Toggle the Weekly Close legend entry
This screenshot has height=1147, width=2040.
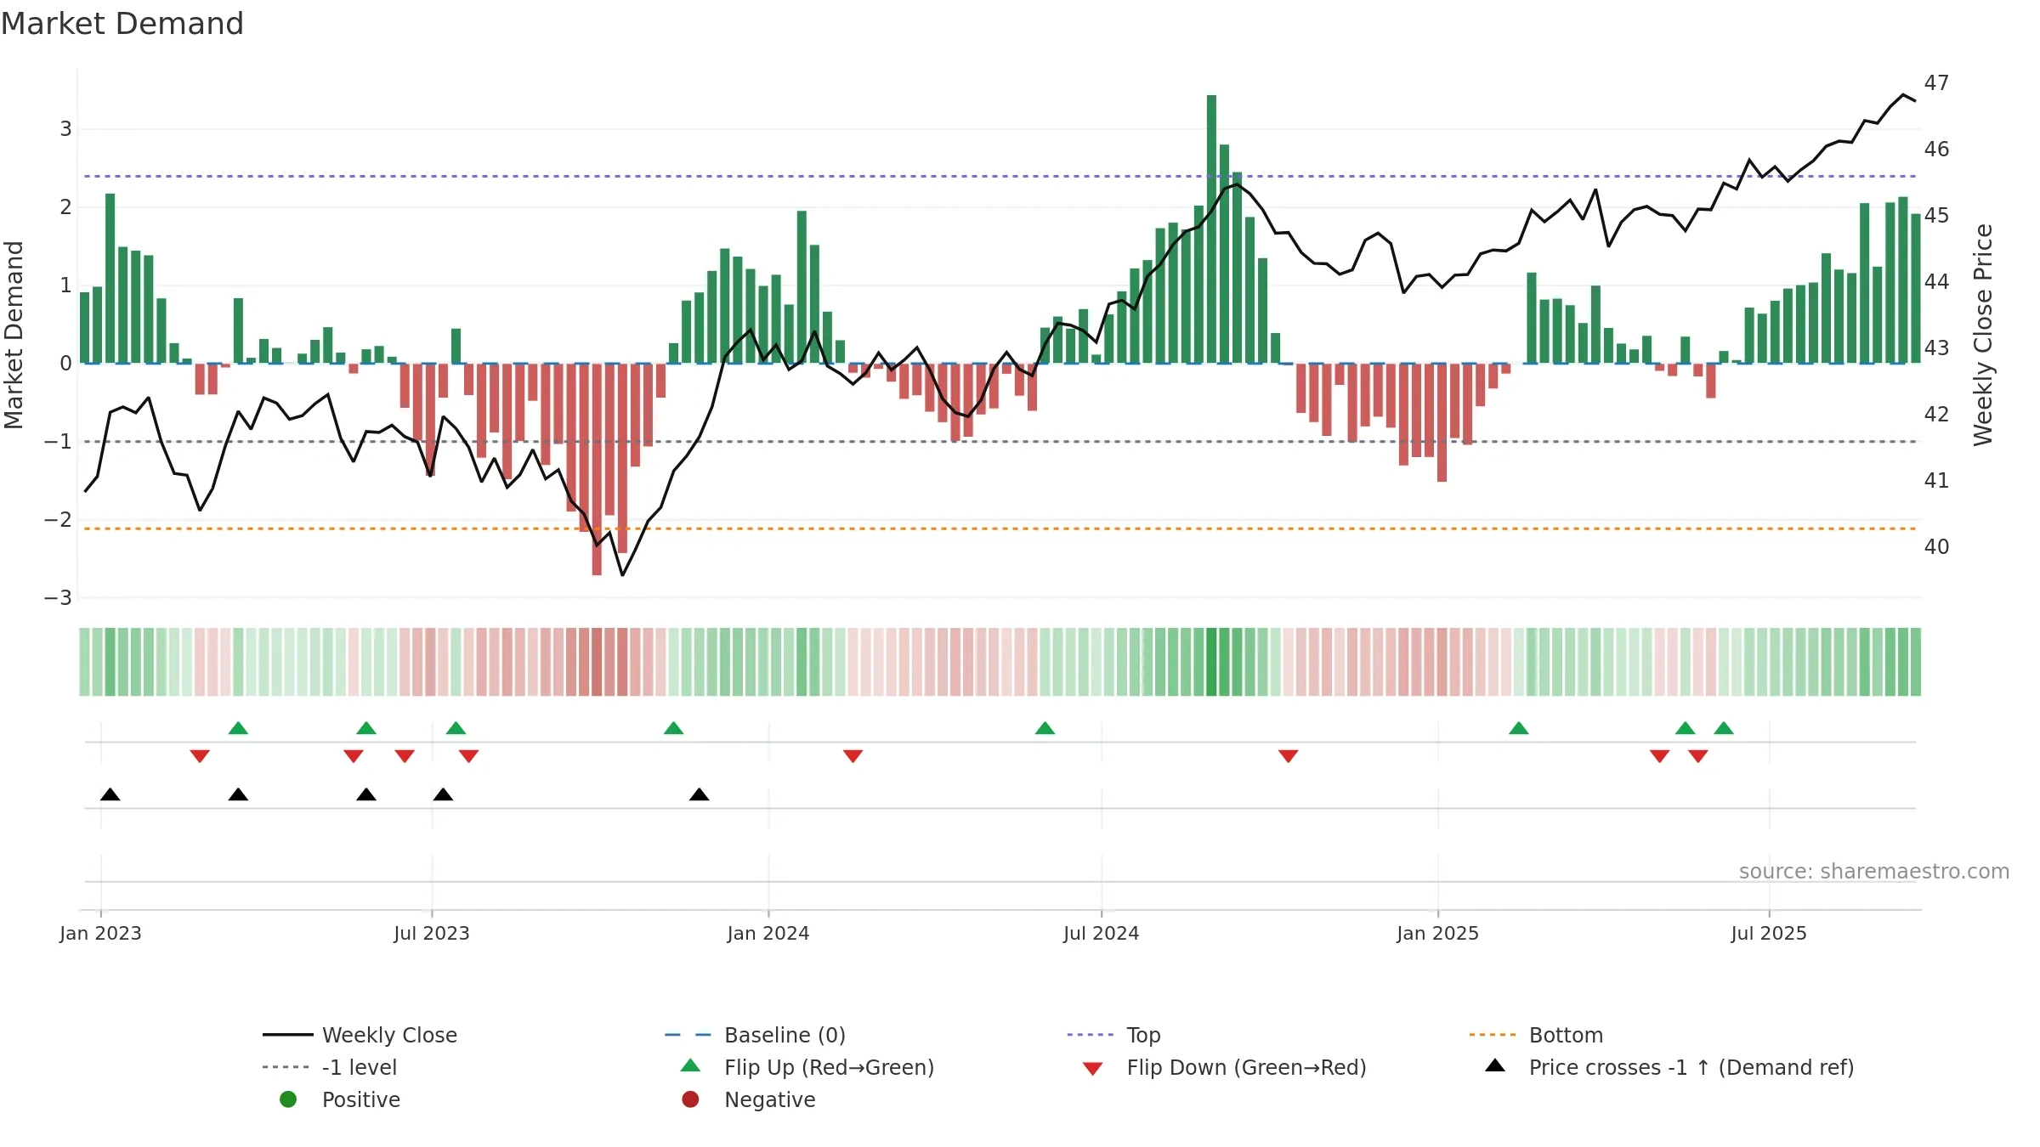[x=360, y=1035]
